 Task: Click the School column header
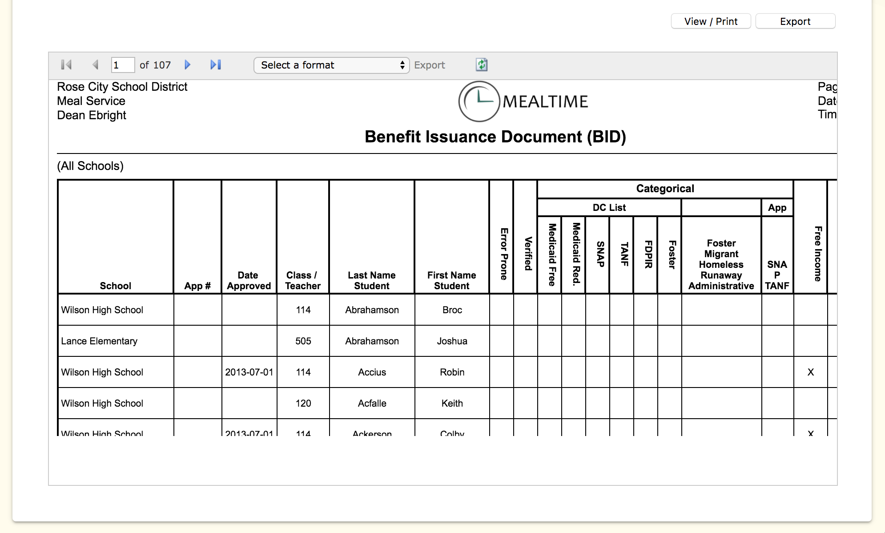click(x=115, y=286)
